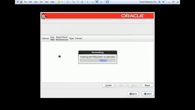The height and width of the screenshot is (110, 195).
Task: Click the Reset button
Action: 147,86
